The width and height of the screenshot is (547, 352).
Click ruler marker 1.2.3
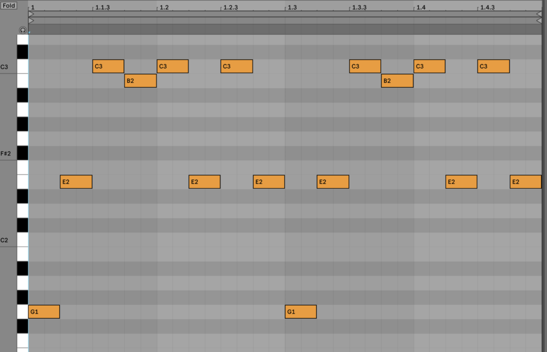(231, 7)
